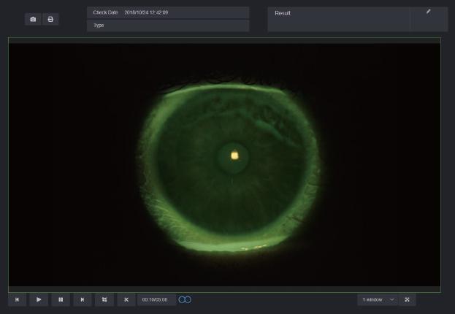
Task: Edit the Result with the pencil icon
Action: [x=429, y=12]
